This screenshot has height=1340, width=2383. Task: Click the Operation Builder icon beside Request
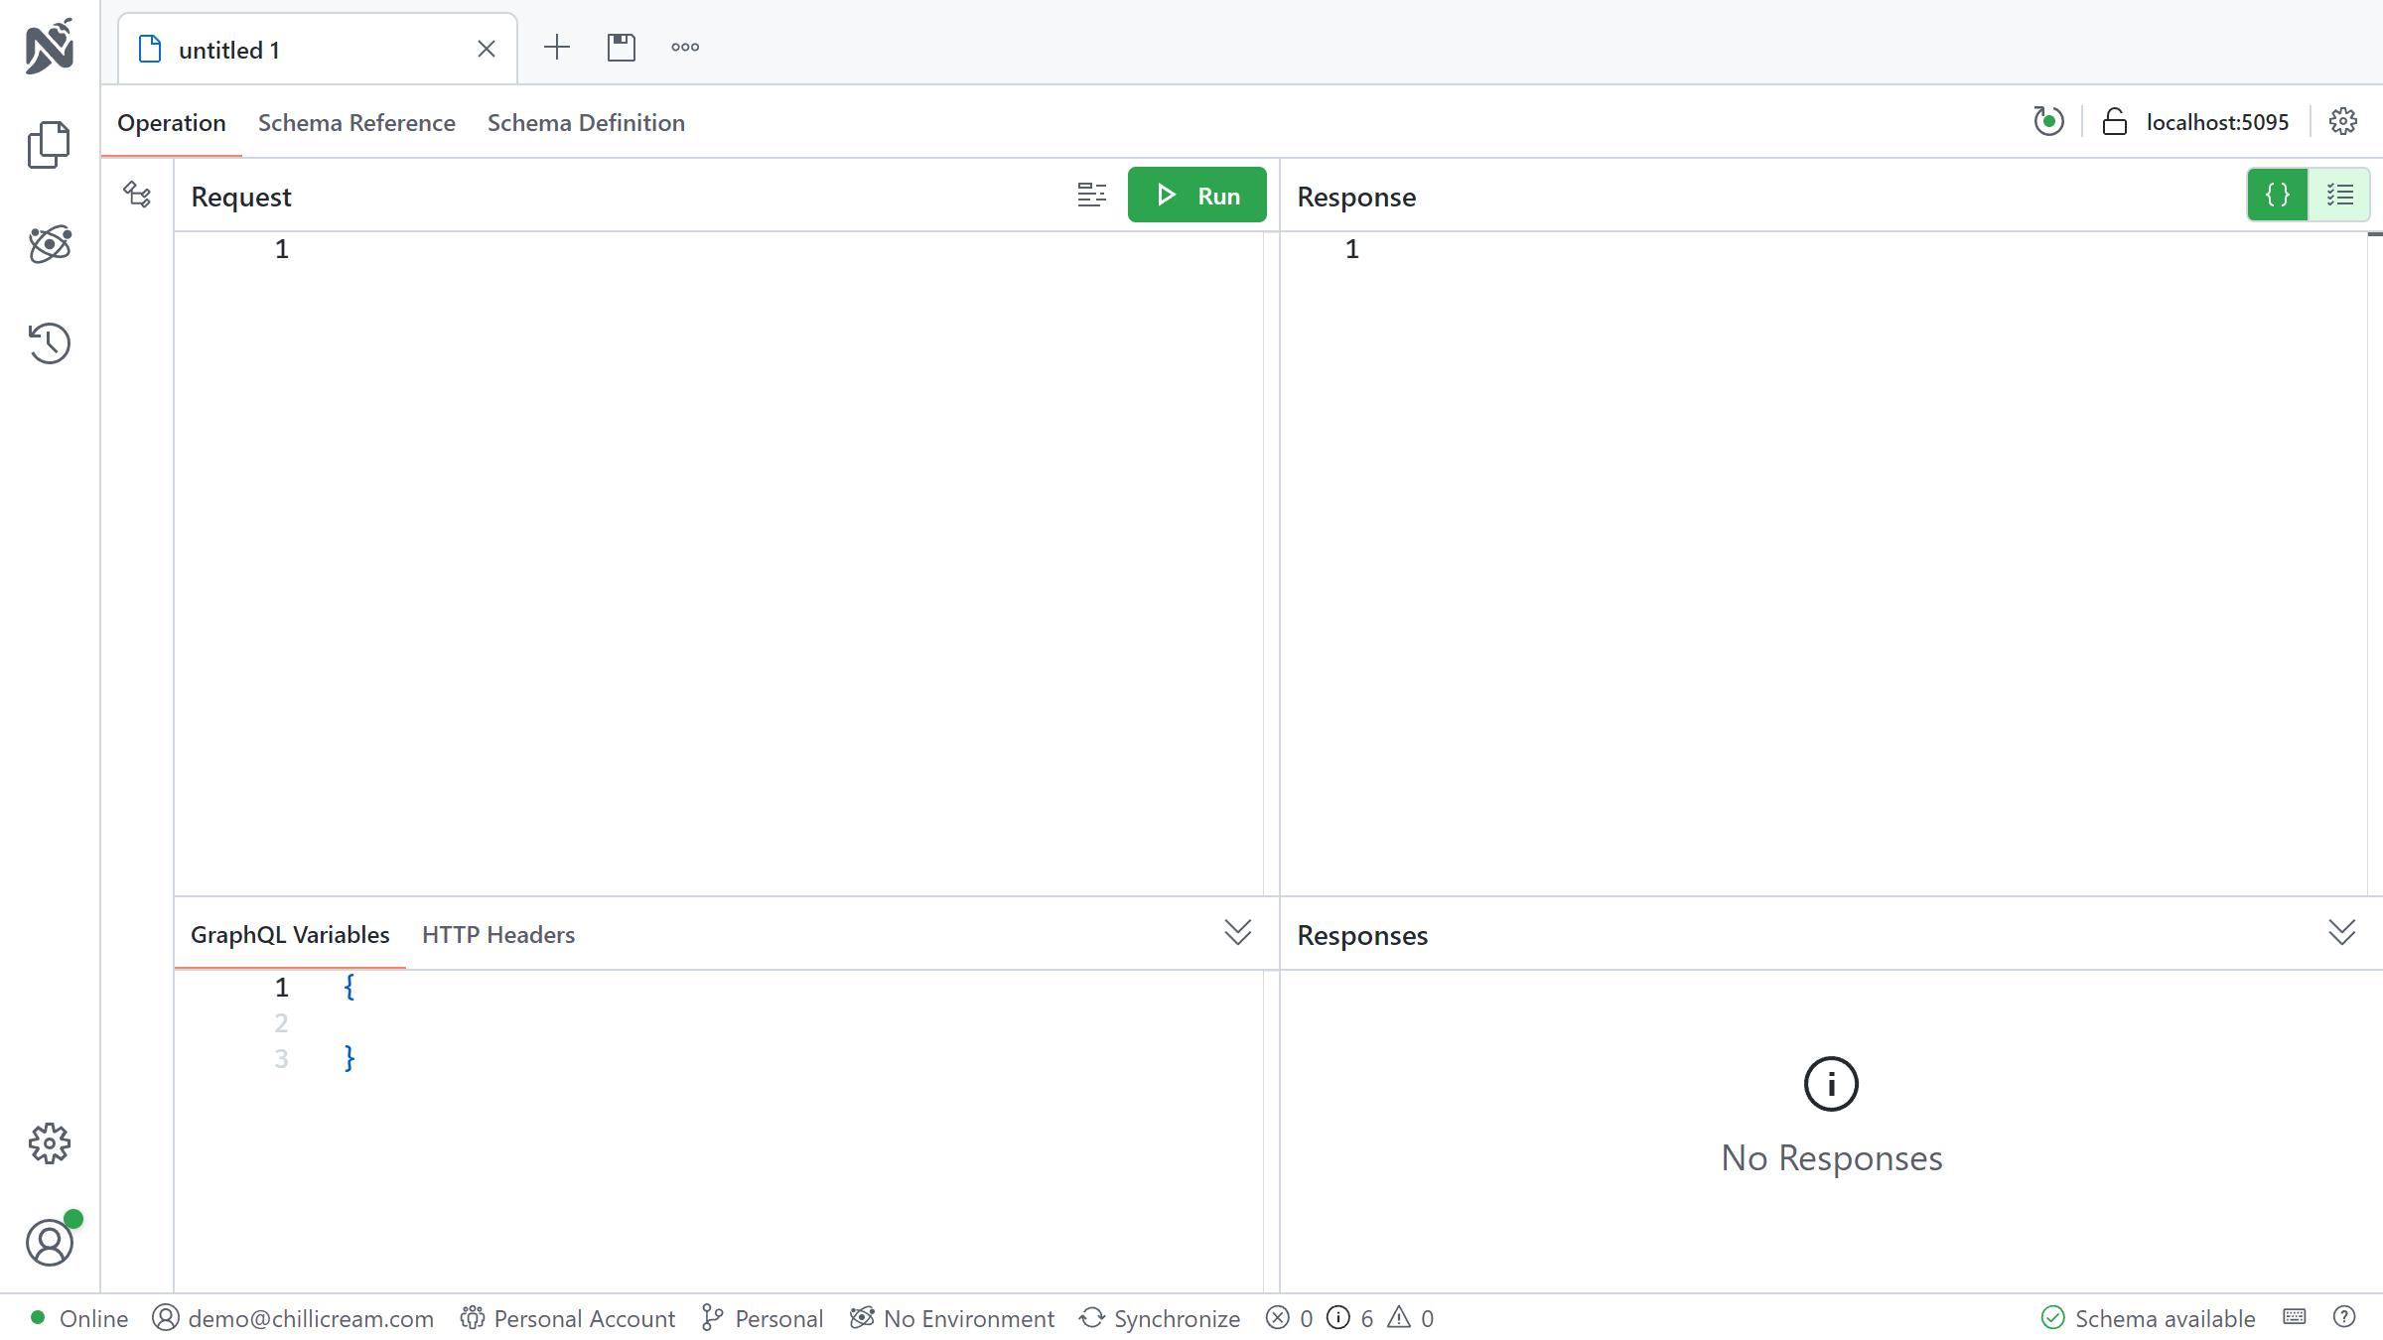point(137,195)
